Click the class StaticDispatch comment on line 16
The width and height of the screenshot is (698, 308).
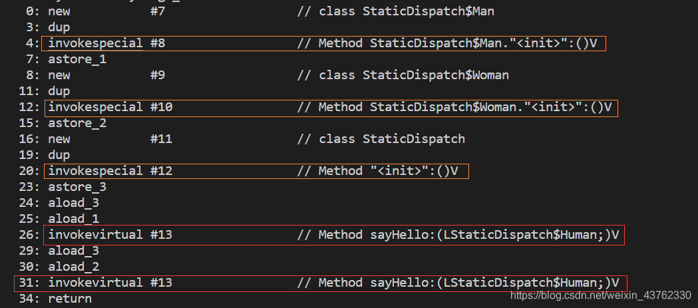(x=381, y=139)
